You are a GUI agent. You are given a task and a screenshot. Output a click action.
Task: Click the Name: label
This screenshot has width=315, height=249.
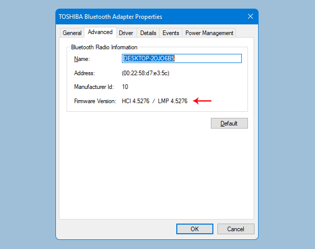pos(82,59)
